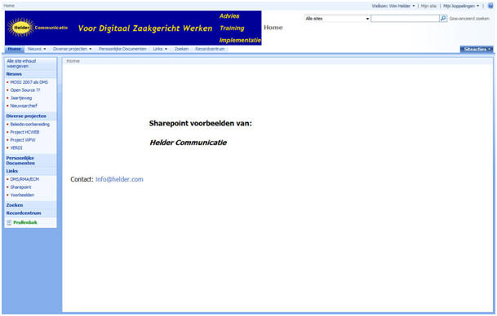Expand Mijn koppelingen dropdown

(x=461, y=6)
